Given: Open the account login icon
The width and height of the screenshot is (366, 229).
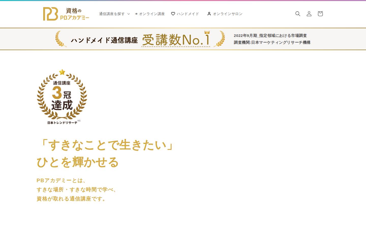Looking at the screenshot, I should click(x=309, y=14).
